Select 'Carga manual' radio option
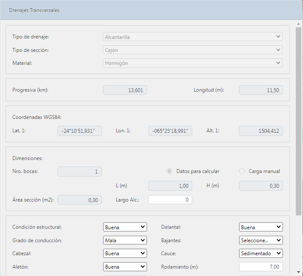This screenshot has height=276, width=303. (242, 171)
